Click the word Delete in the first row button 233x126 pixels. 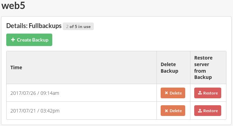[176, 93]
